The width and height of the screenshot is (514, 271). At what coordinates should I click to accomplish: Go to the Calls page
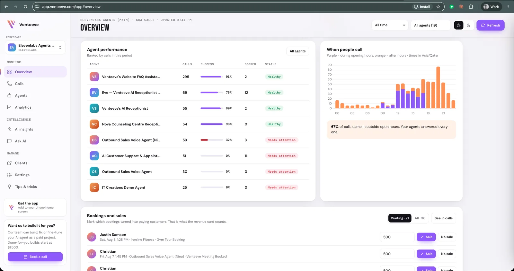[x=35, y=84]
